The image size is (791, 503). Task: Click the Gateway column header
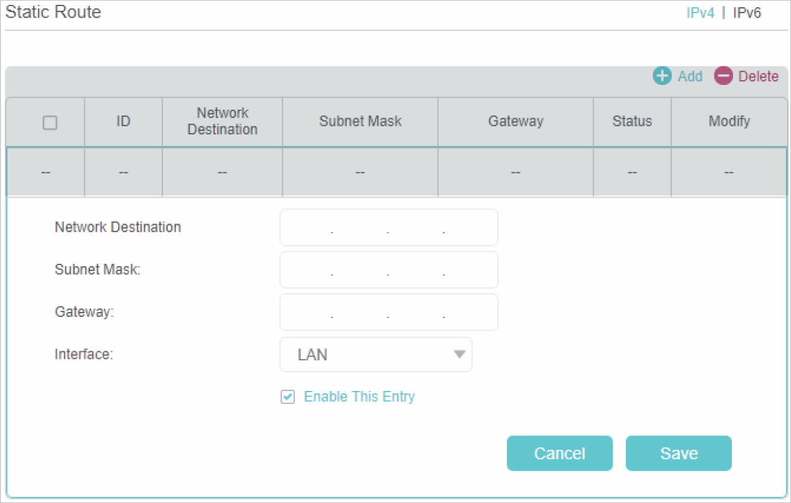tap(515, 121)
